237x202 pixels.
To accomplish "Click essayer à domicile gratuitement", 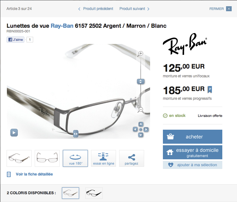I will click(192, 152).
